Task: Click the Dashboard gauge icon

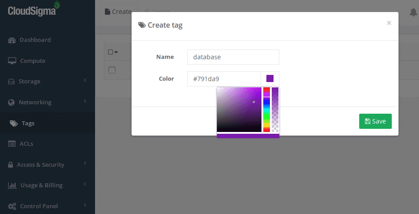Action: pyautogui.click(x=12, y=40)
